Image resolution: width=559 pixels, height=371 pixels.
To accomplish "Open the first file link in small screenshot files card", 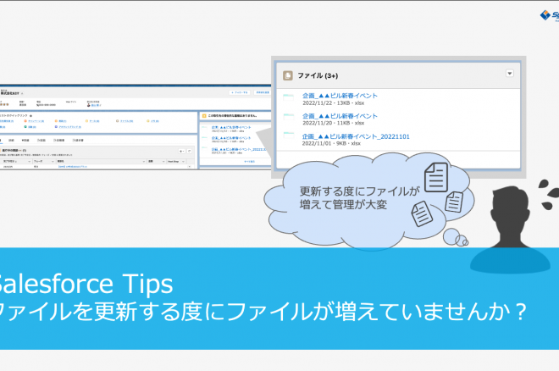I will pyautogui.click(x=231, y=127).
